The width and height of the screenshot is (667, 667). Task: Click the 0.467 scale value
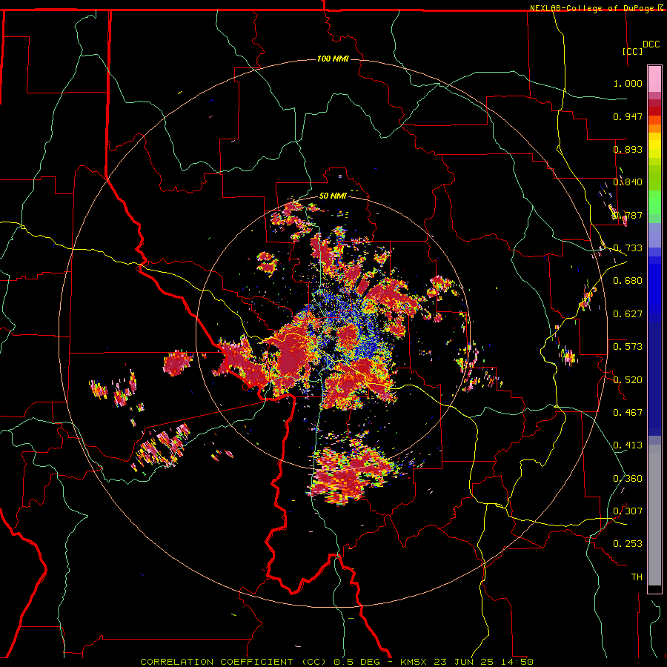pos(628,412)
